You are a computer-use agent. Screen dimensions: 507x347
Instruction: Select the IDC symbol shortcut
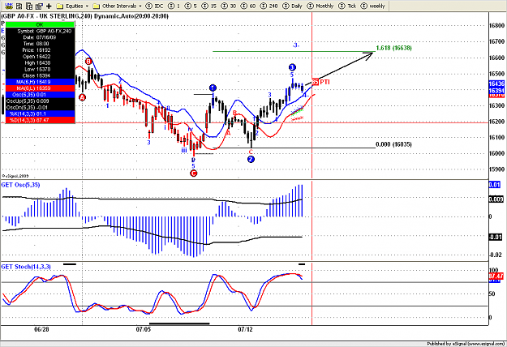[x=155, y=6]
